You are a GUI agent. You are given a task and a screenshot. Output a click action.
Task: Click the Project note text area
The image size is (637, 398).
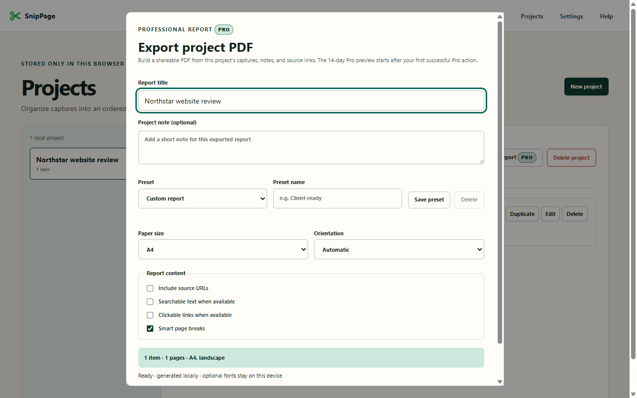[311, 147]
